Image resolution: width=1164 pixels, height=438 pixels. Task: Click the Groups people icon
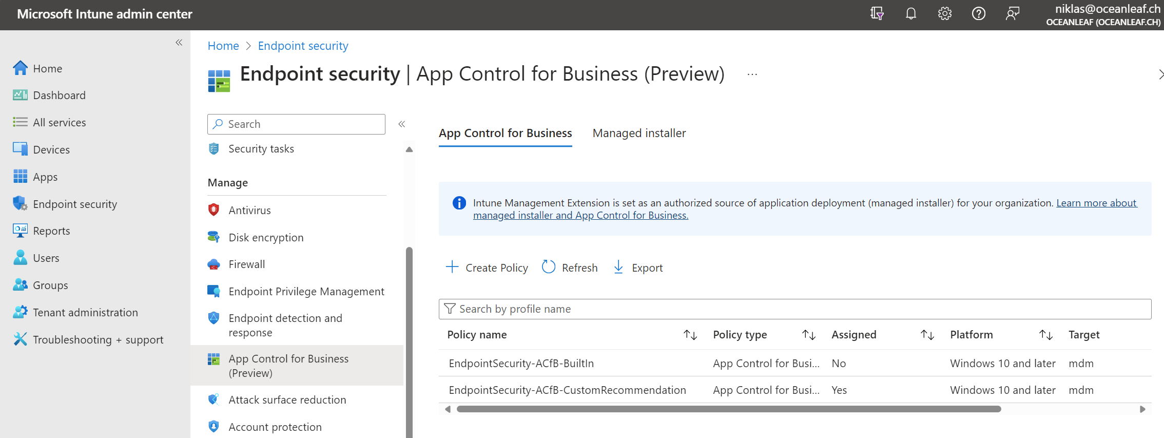click(21, 284)
